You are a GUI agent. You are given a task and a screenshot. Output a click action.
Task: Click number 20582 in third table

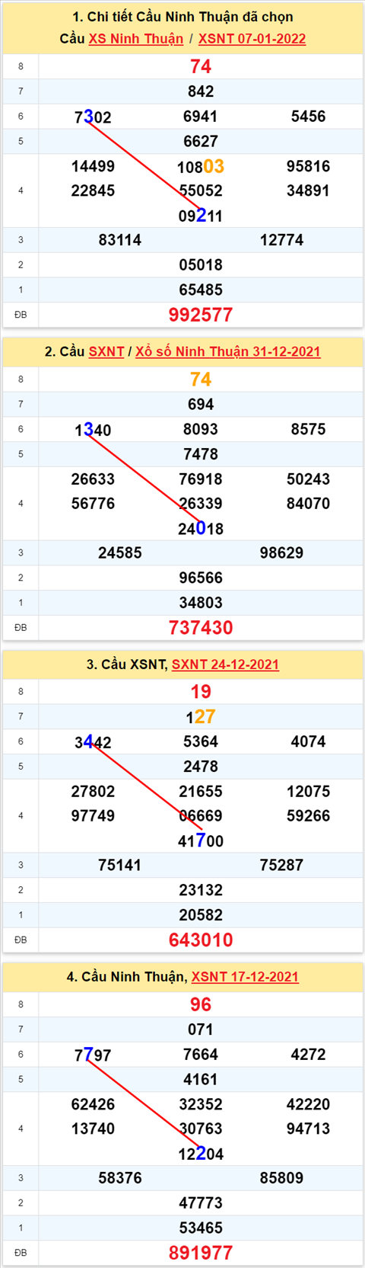[x=201, y=915]
